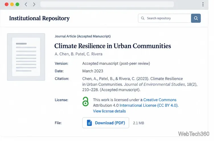Viewport: 214px width, 141px height.
Task: Select the title Climate Resilience in Urban Communities
Action: [113, 46]
